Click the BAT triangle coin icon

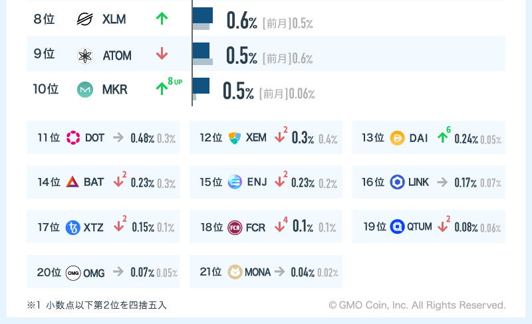(x=73, y=181)
